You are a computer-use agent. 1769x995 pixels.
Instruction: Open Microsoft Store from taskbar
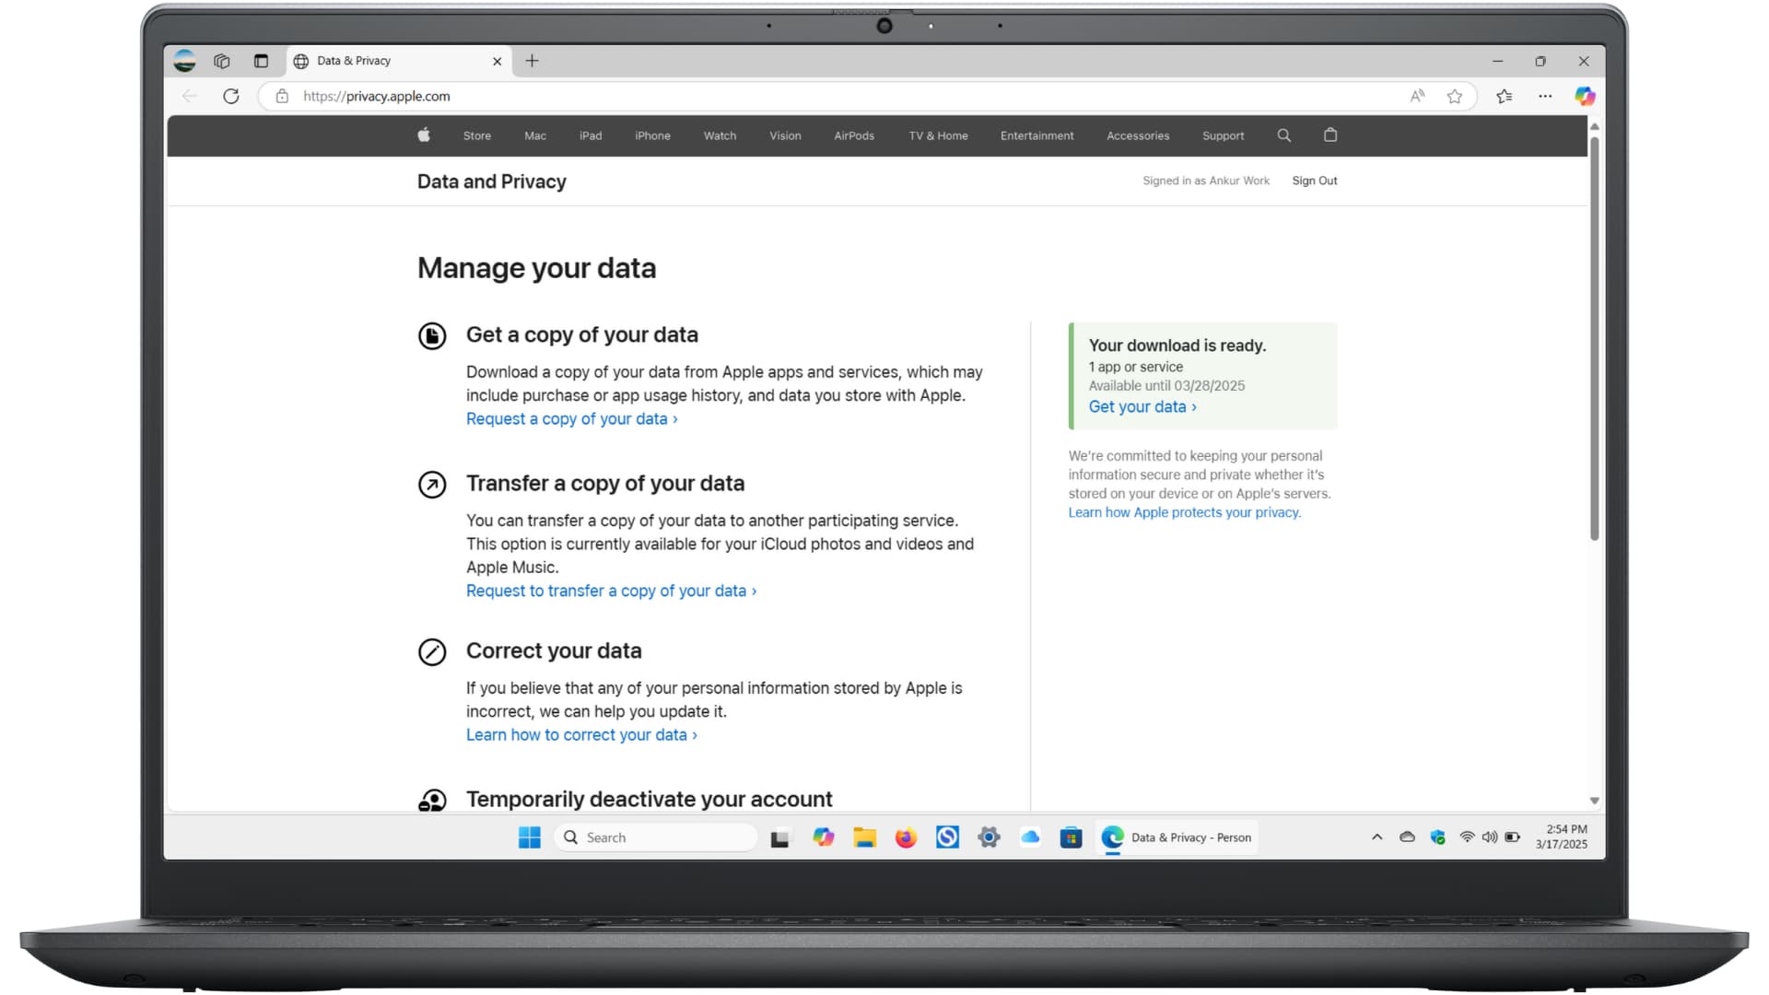(x=1071, y=837)
